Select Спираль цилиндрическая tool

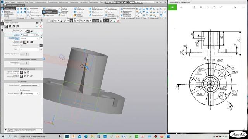(x=112, y=15)
